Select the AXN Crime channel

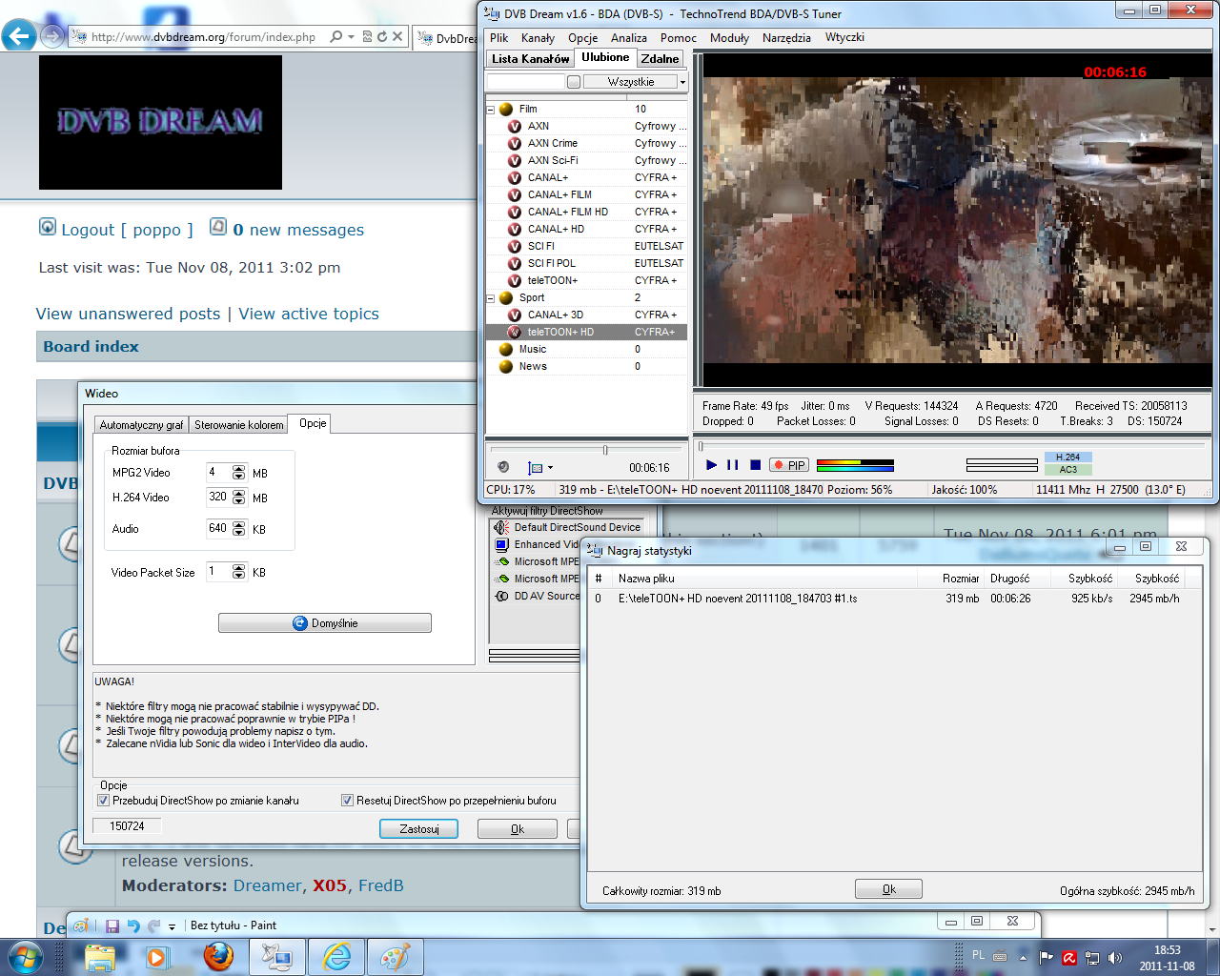point(553,143)
